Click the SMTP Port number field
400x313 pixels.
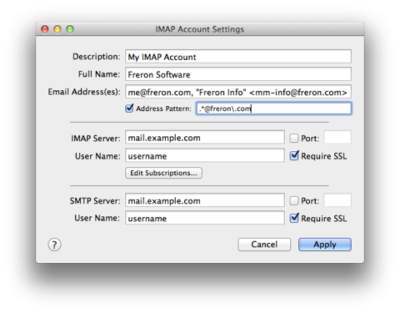pyautogui.click(x=337, y=200)
